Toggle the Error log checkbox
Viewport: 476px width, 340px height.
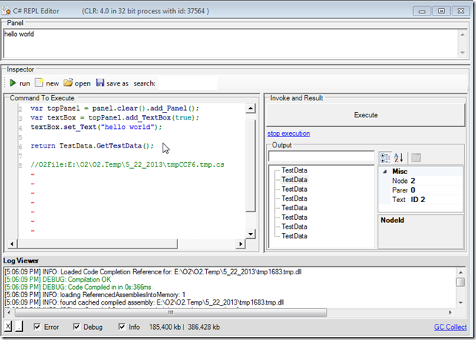click(x=37, y=327)
